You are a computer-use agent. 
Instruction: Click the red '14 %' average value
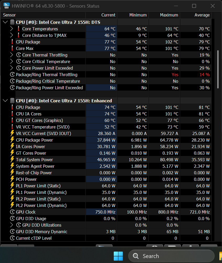click(204, 75)
